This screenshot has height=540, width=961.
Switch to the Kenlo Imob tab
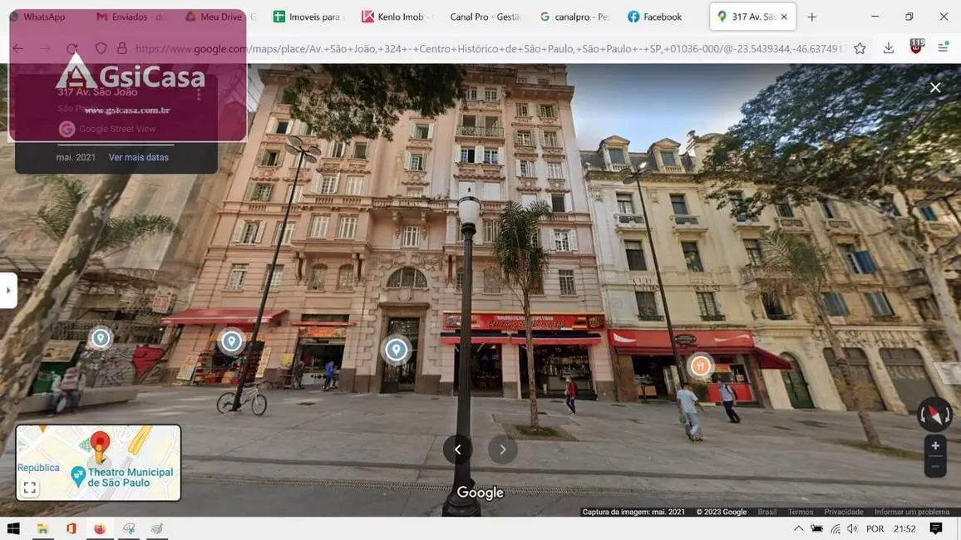coord(396,17)
